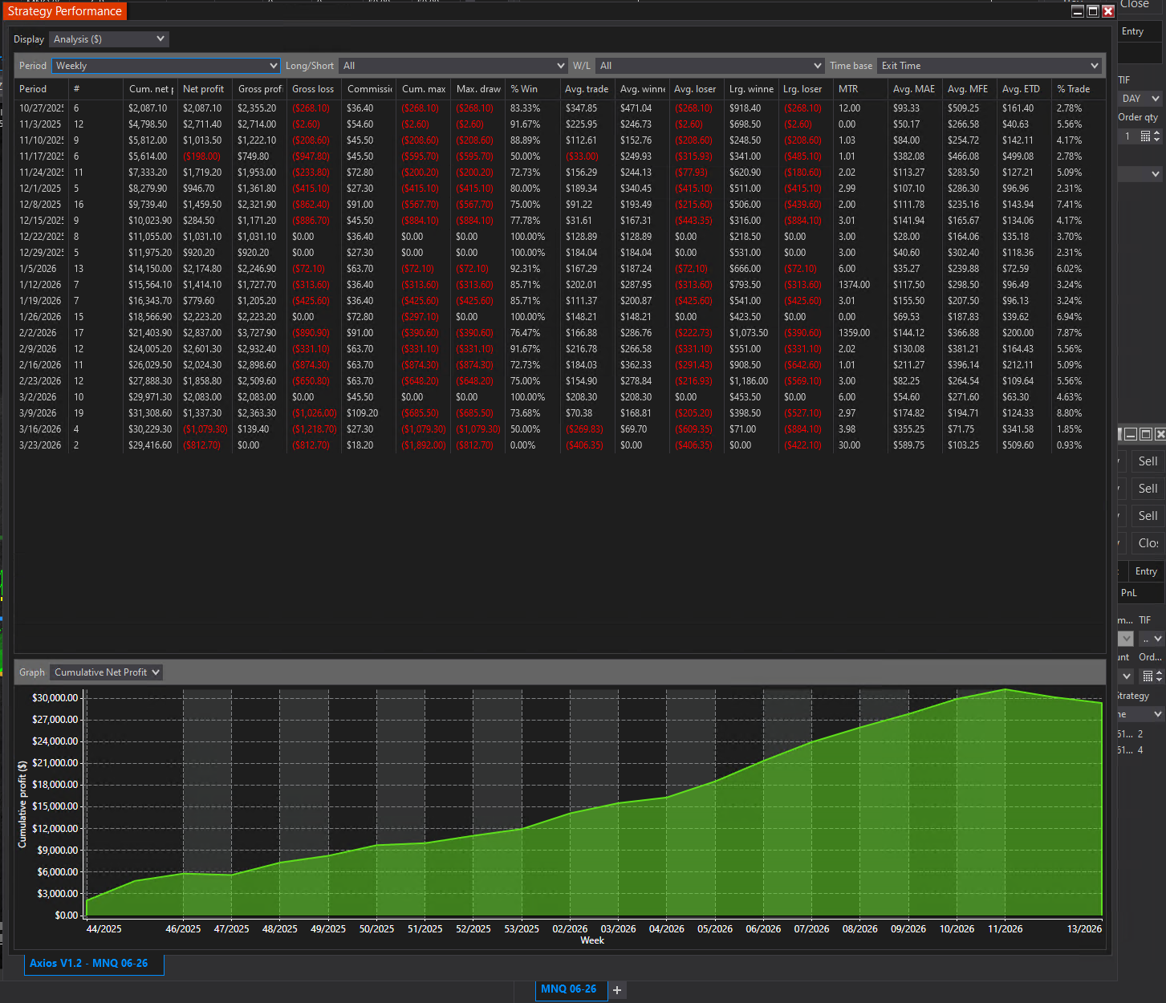
Task: Click the topmost Sell button on right
Action: 1148,461
